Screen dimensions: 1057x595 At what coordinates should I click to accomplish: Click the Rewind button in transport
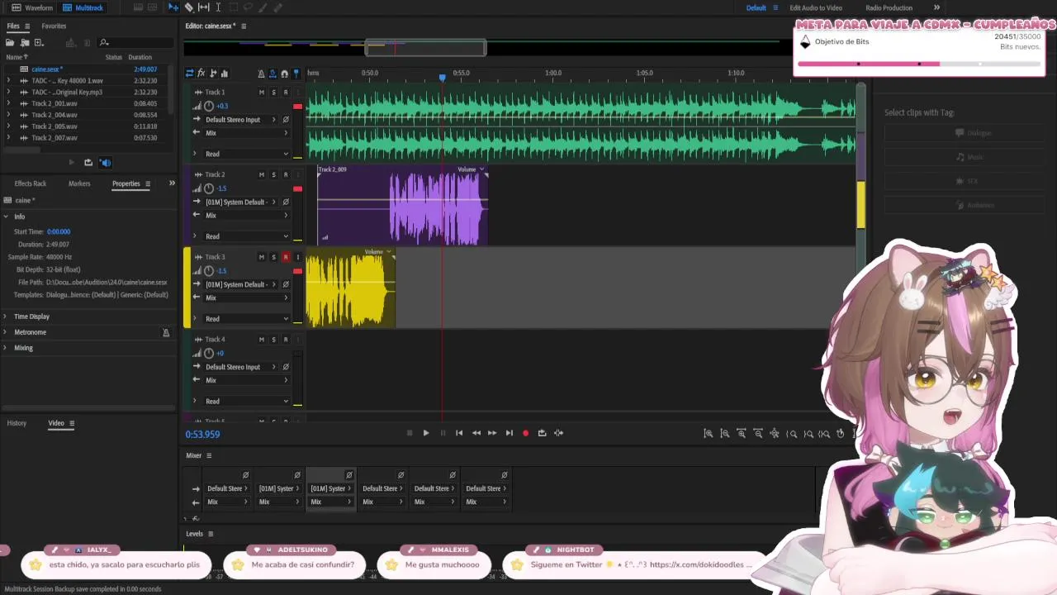[x=476, y=433]
